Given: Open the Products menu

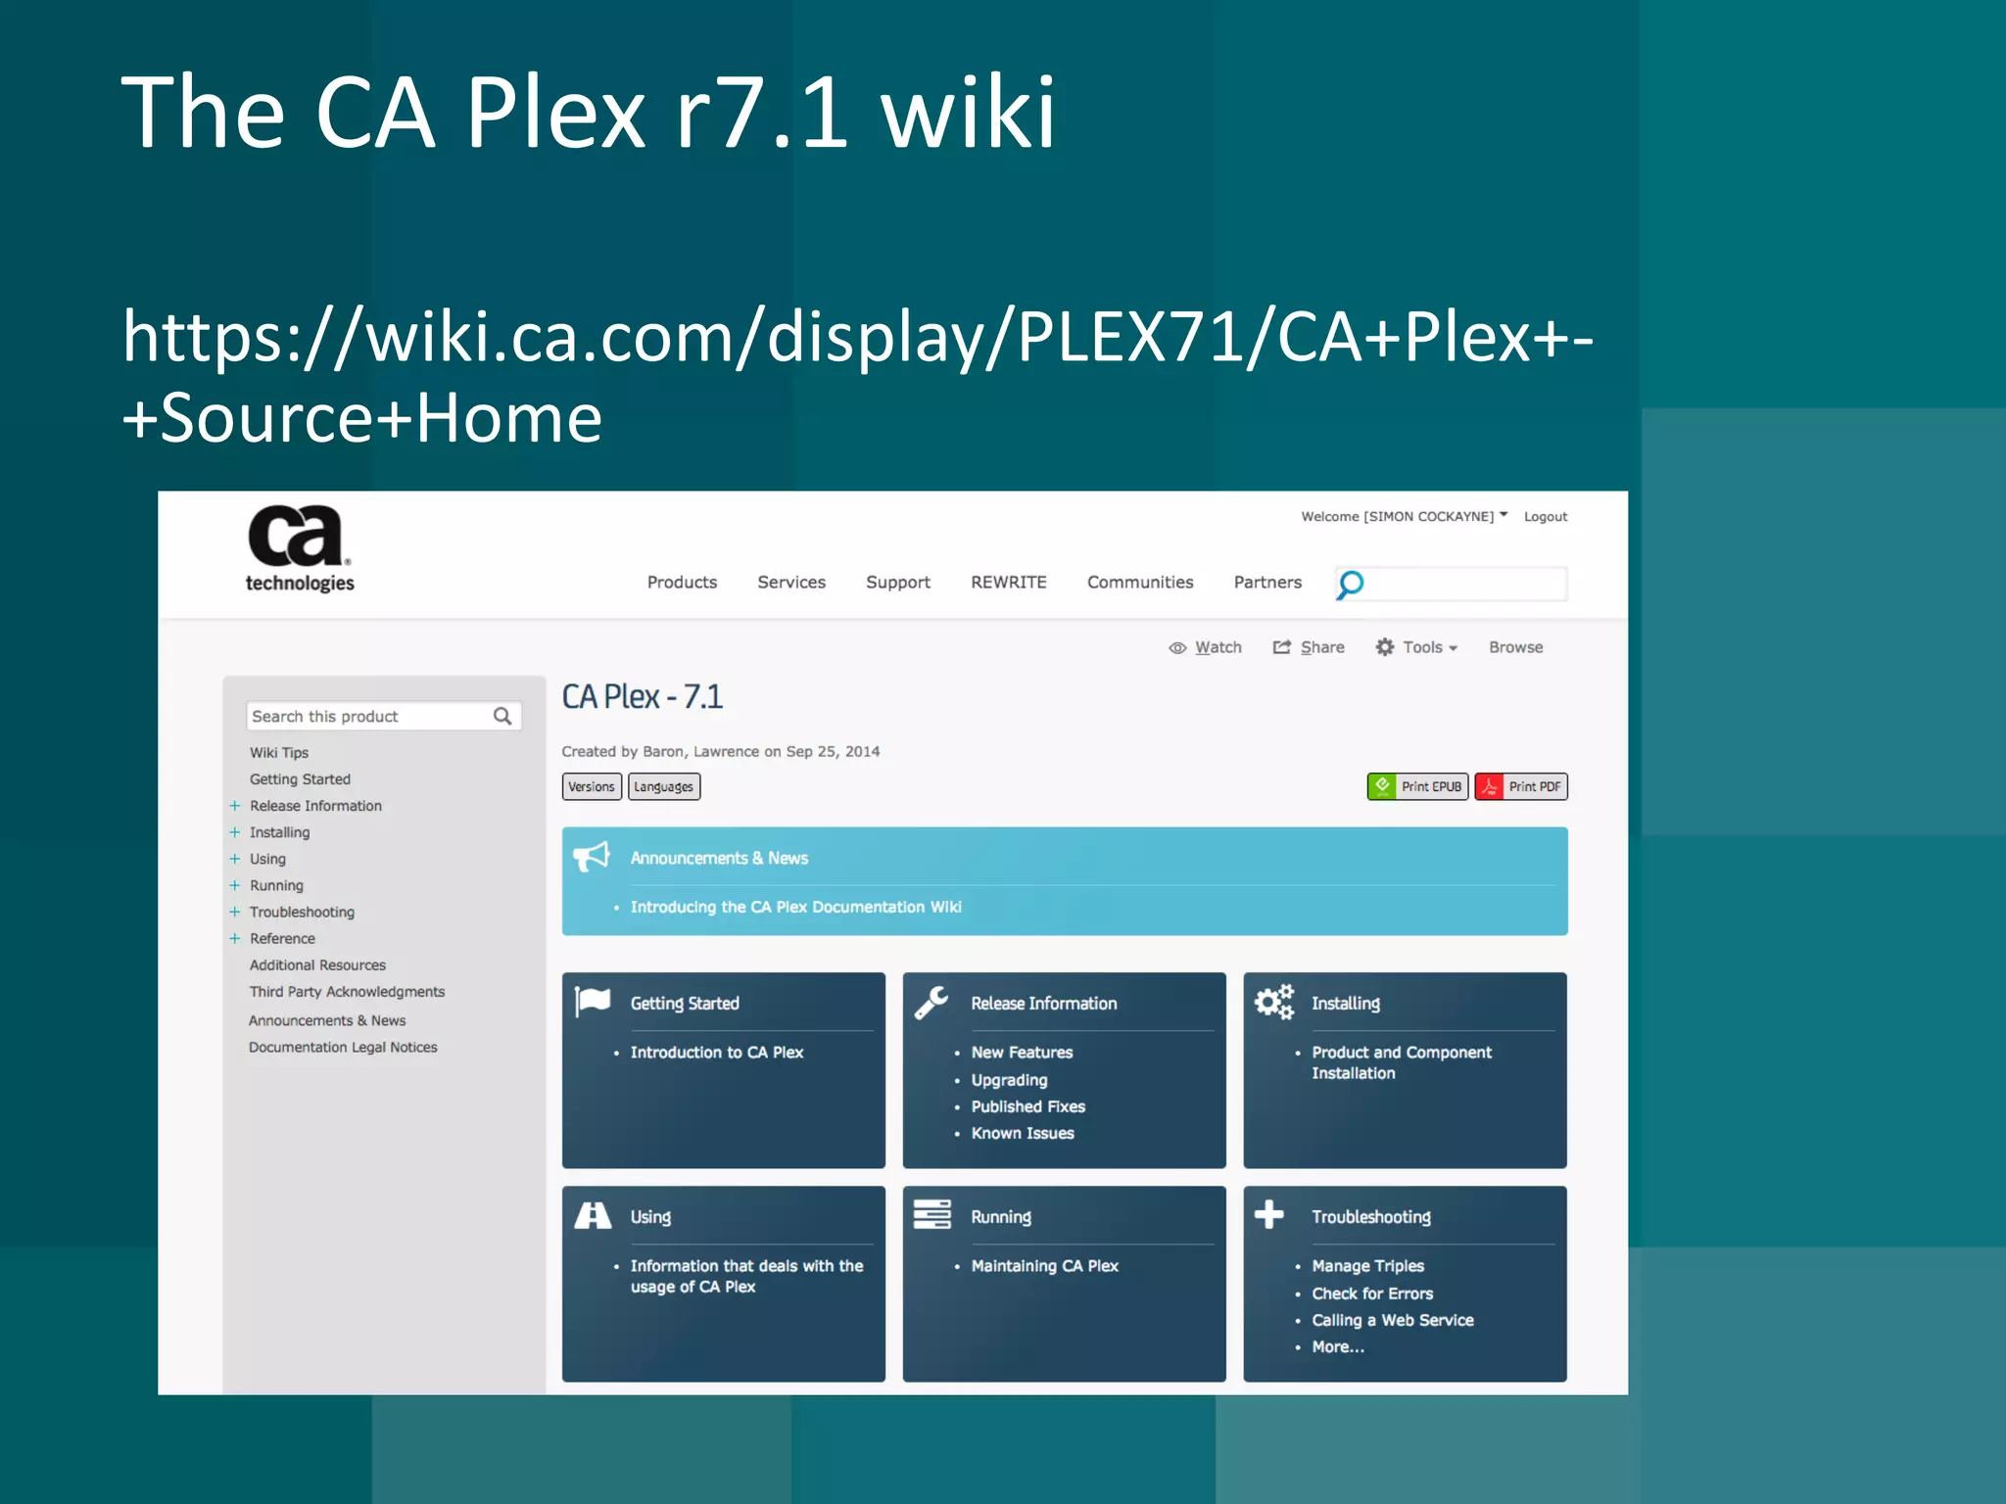Looking at the screenshot, I should tap(682, 583).
